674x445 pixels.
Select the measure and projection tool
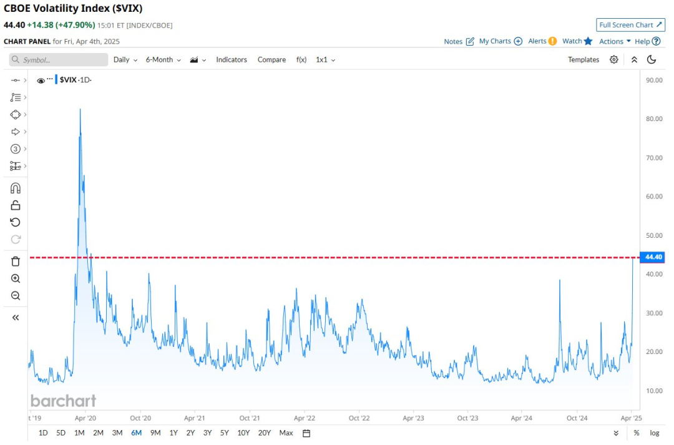pos(15,166)
